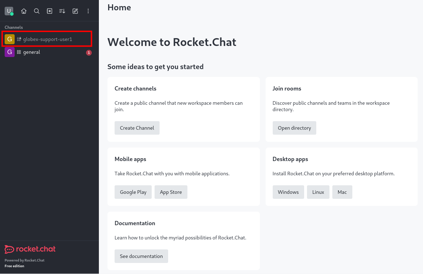
Task: Click the Linux desktop app button
Action: pyautogui.click(x=318, y=192)
